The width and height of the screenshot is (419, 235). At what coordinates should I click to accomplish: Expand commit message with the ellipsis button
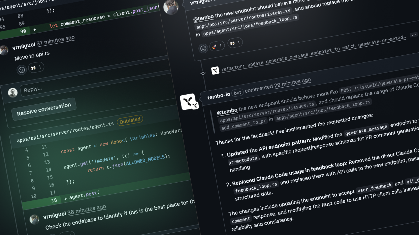click(413, 35)
